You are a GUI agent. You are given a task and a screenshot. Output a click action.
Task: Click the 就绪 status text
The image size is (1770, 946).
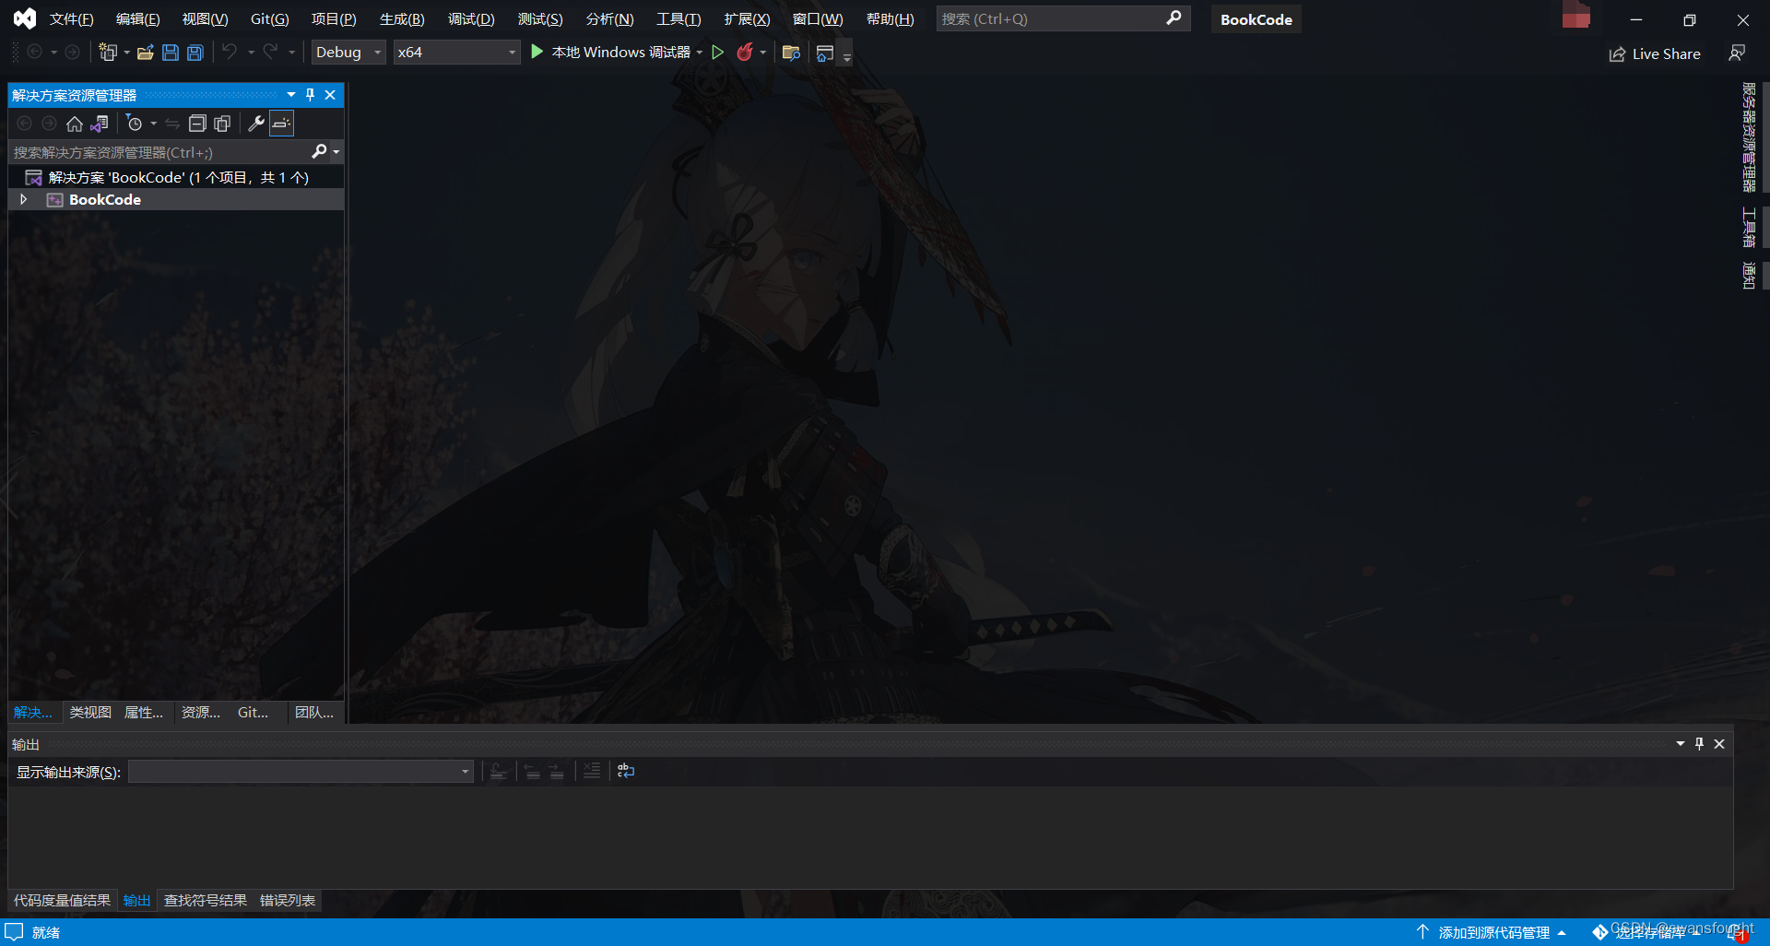tap(46, 932)
